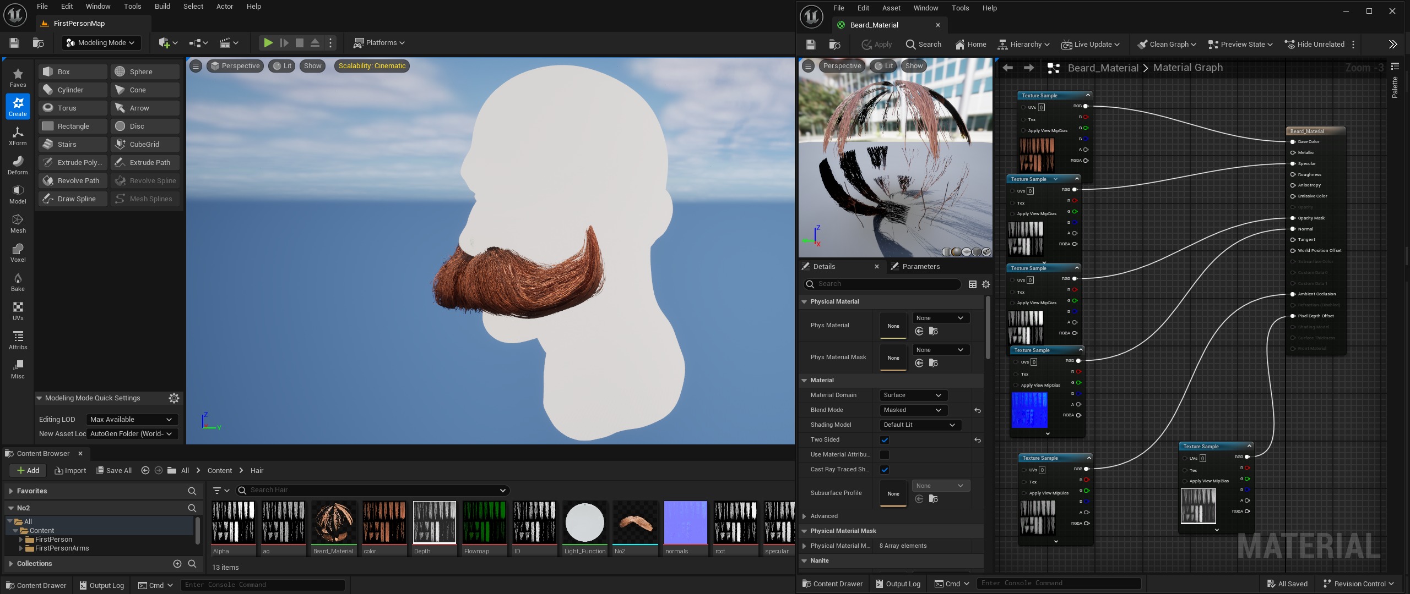
Task: Save the current level in main toolbar
Action: pyautogui.click(x=14, y=42)
